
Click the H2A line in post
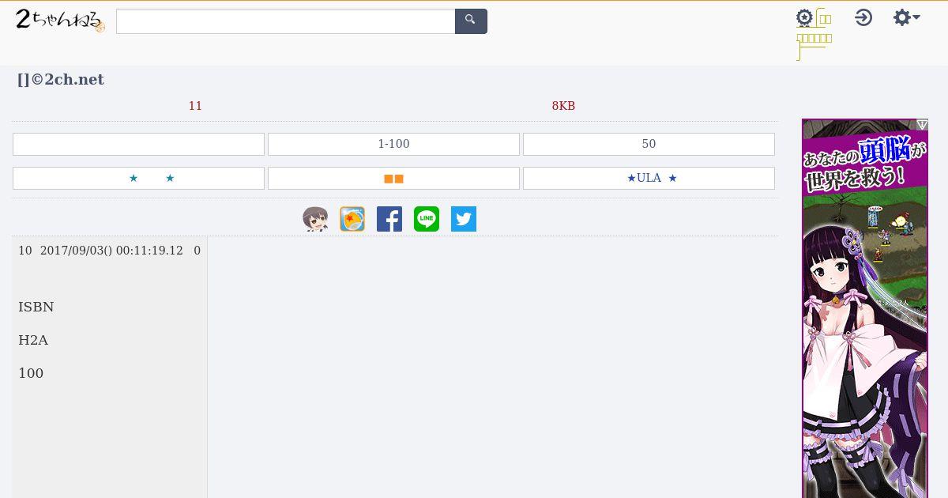(x=33, y=340)
